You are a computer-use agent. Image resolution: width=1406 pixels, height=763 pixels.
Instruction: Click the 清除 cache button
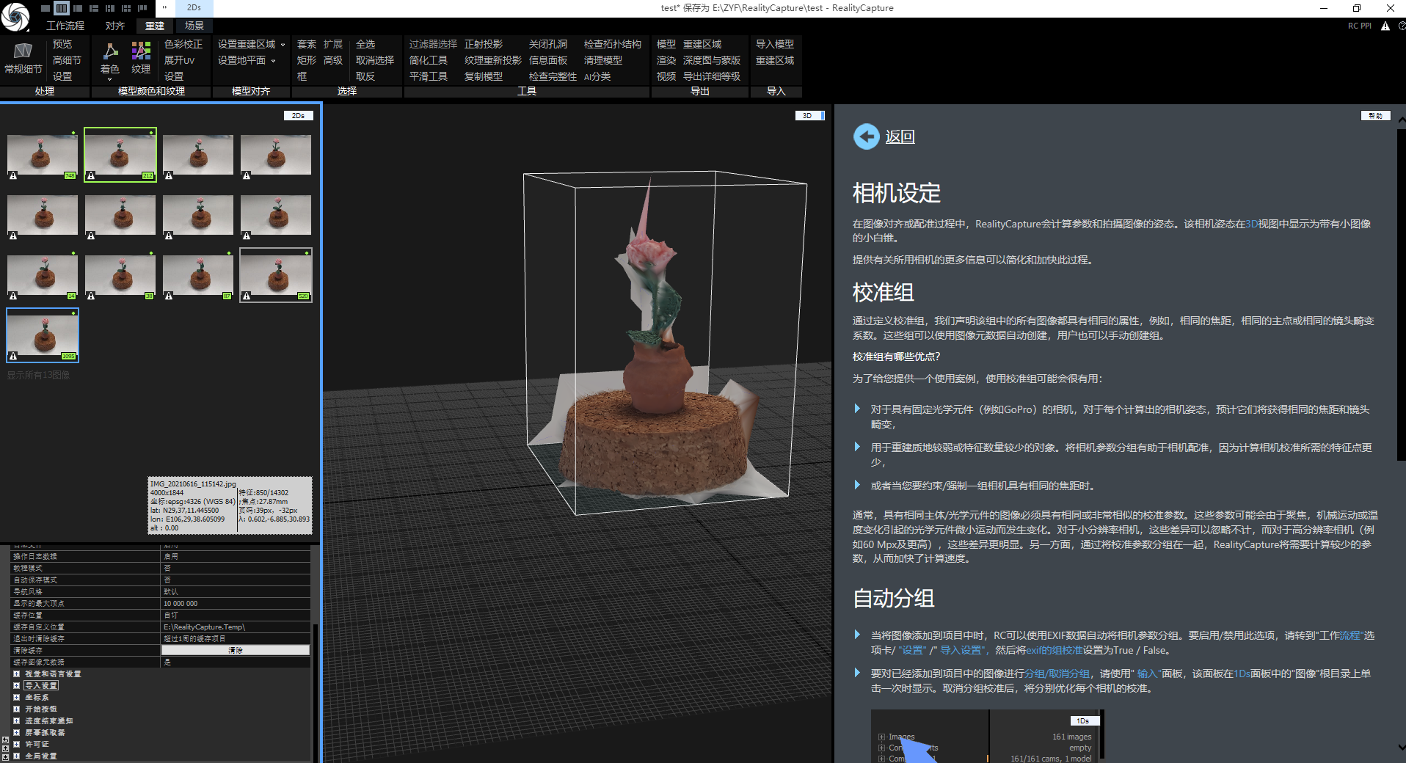coord(236,650)
